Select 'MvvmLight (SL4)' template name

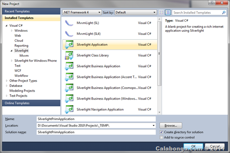coord(89,34)
